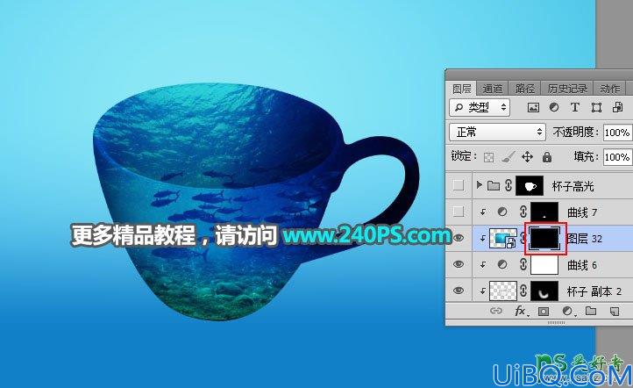Image resolution: width=633 pixels, height=388 pixels.
Task: Click the folder icon of 杯子高光 group
Action: click(x=494, y=185)
